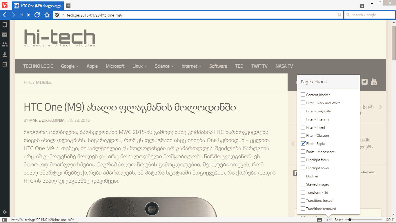
Task: Check Transitions forced option
Action: 303,200
